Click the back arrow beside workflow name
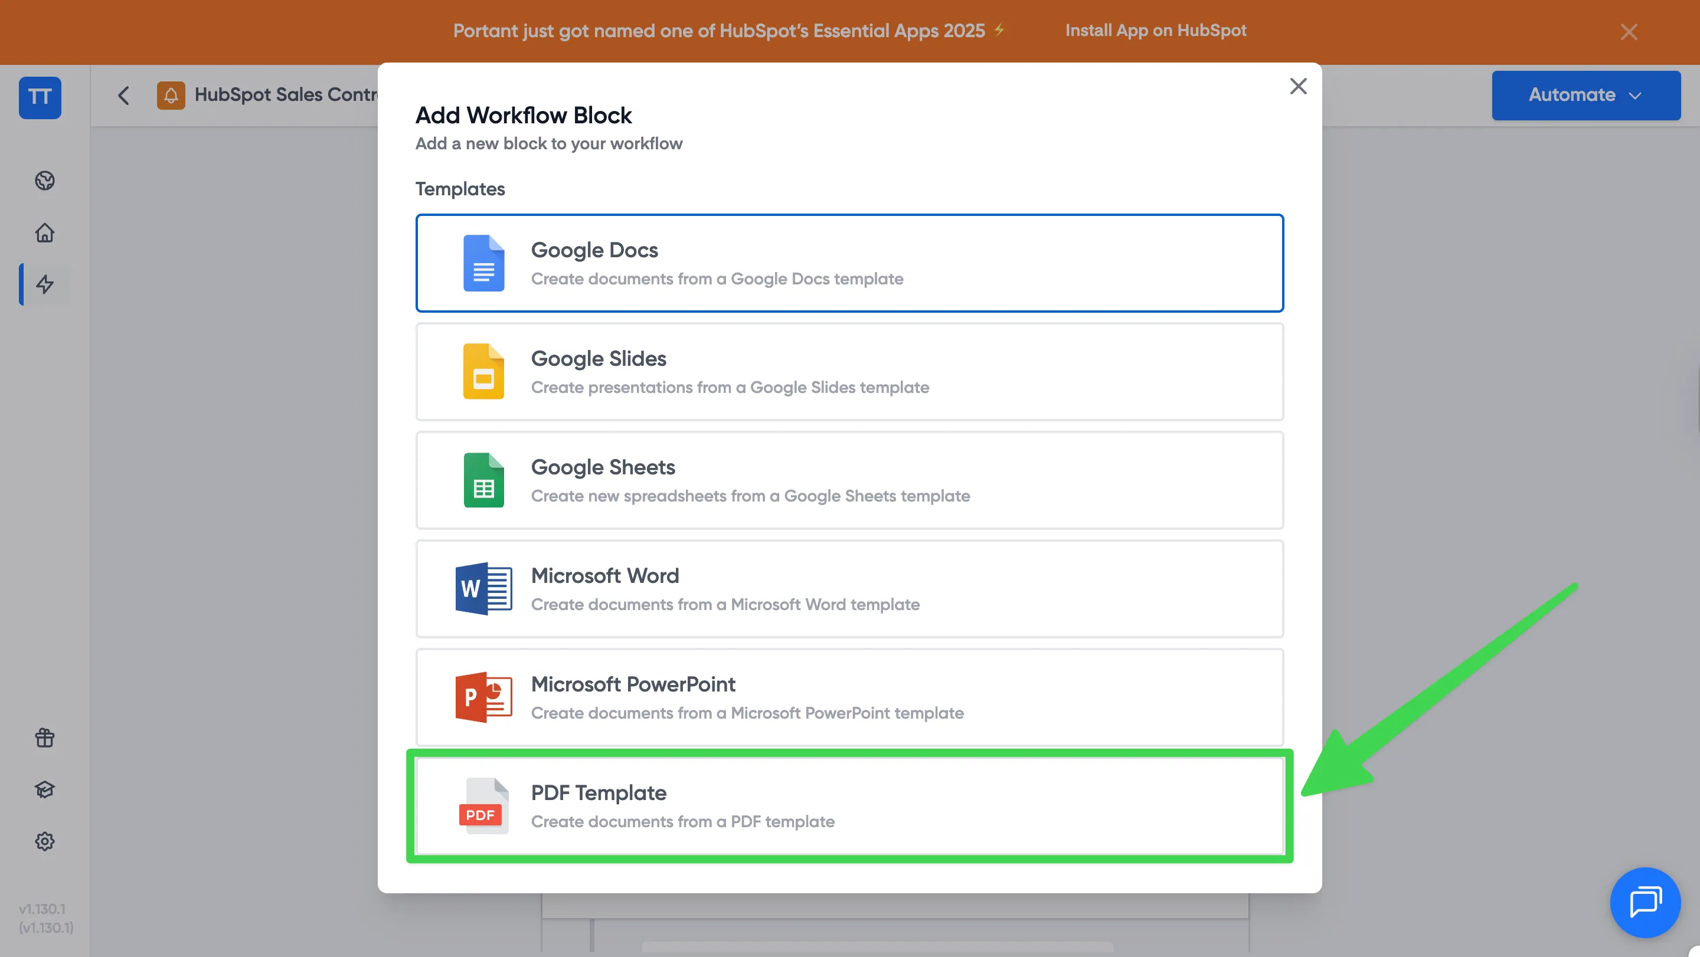The width and height of the screenshot is (1700, 957). (123, 96)
